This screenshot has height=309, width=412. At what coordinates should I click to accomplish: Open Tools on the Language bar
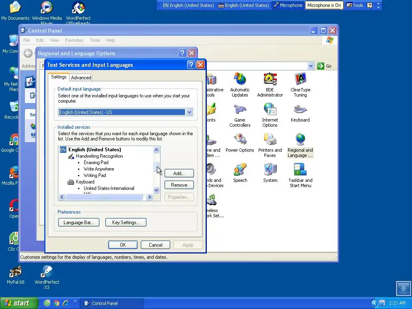coord(355,5)
